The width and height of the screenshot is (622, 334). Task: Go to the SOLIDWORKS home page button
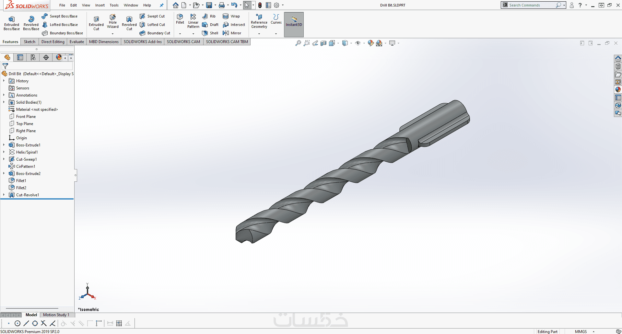coord(175,5)
